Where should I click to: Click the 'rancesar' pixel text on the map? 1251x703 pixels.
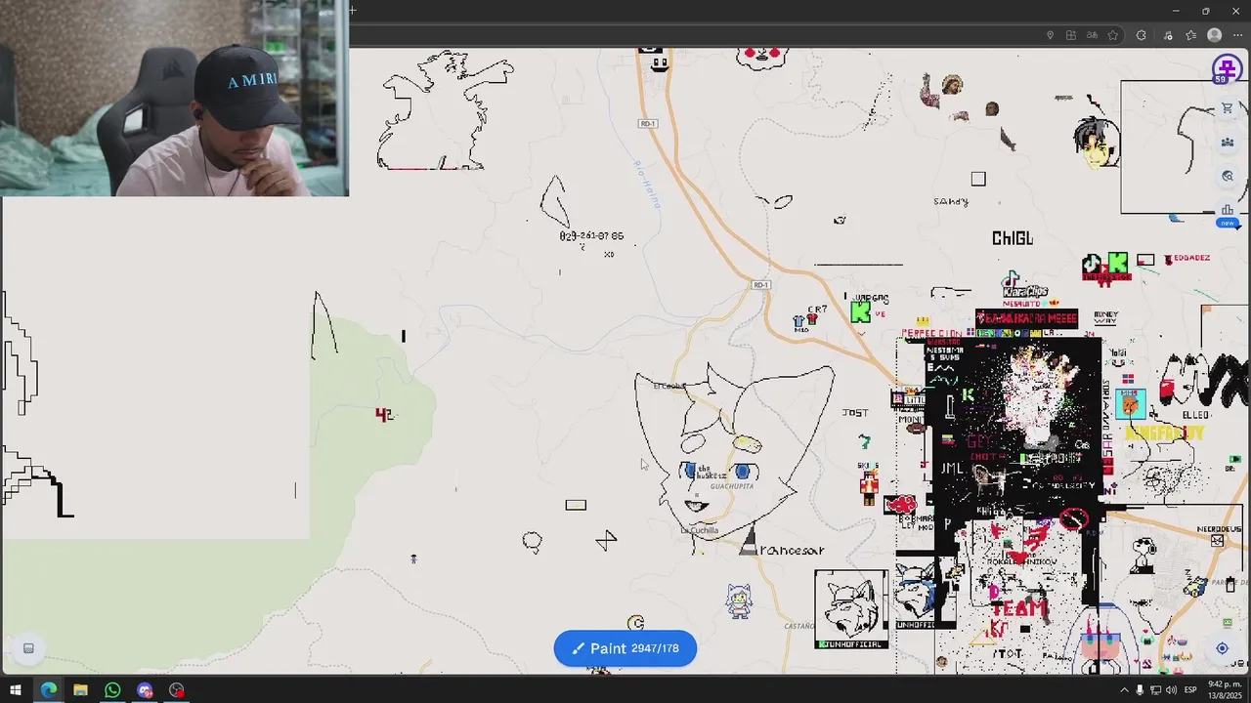pos(792,551)
